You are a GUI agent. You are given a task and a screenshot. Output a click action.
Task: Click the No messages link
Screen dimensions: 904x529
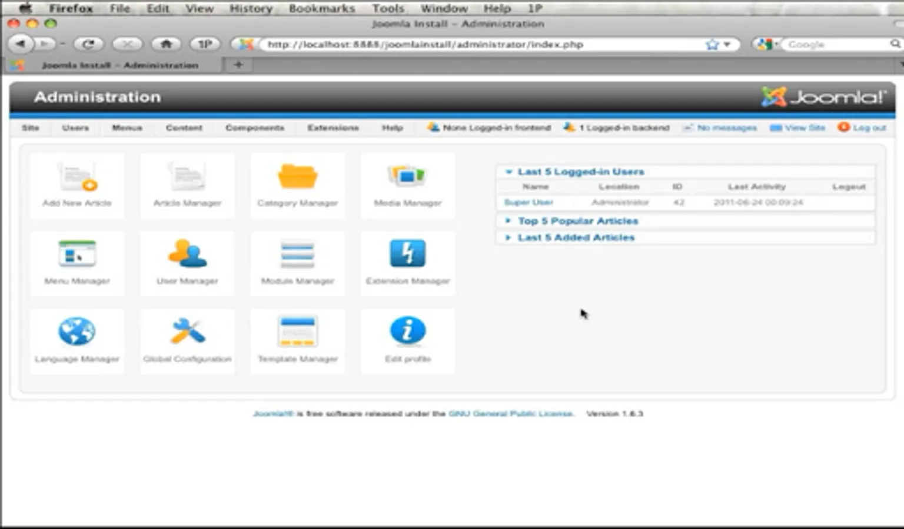(727, 128)
